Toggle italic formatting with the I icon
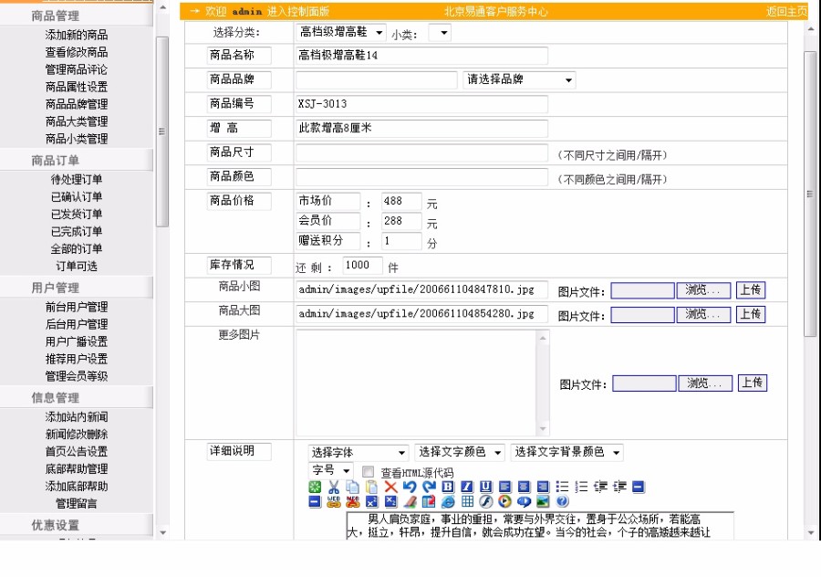 [467, 487]
